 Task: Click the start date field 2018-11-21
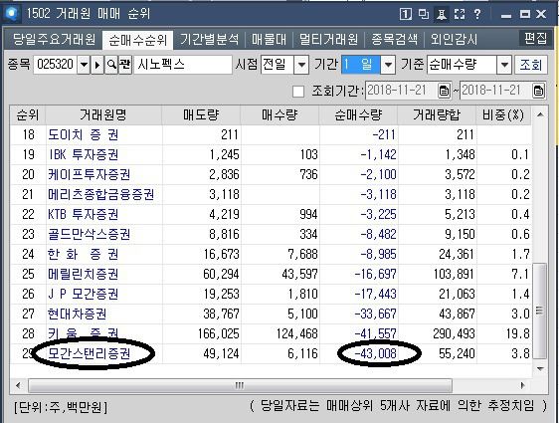[402, 91]
